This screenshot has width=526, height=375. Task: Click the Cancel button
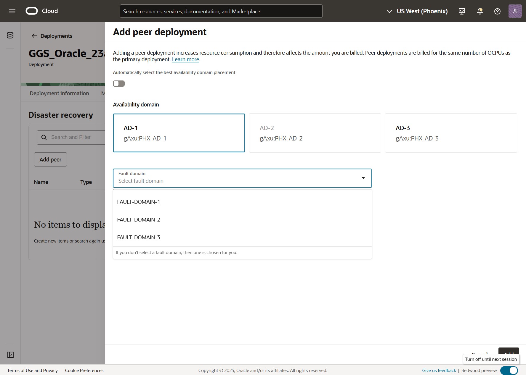click(480, 354)
